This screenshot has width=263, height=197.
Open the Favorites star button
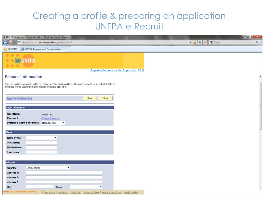10,49
